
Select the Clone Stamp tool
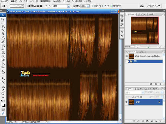(3, 49)
